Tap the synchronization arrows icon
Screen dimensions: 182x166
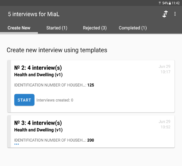(x=165, y=14)
